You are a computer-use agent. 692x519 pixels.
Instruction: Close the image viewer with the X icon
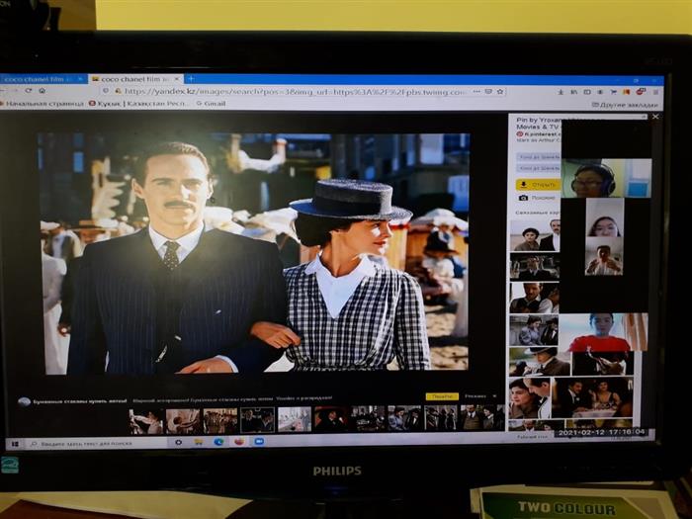[653, 118]
